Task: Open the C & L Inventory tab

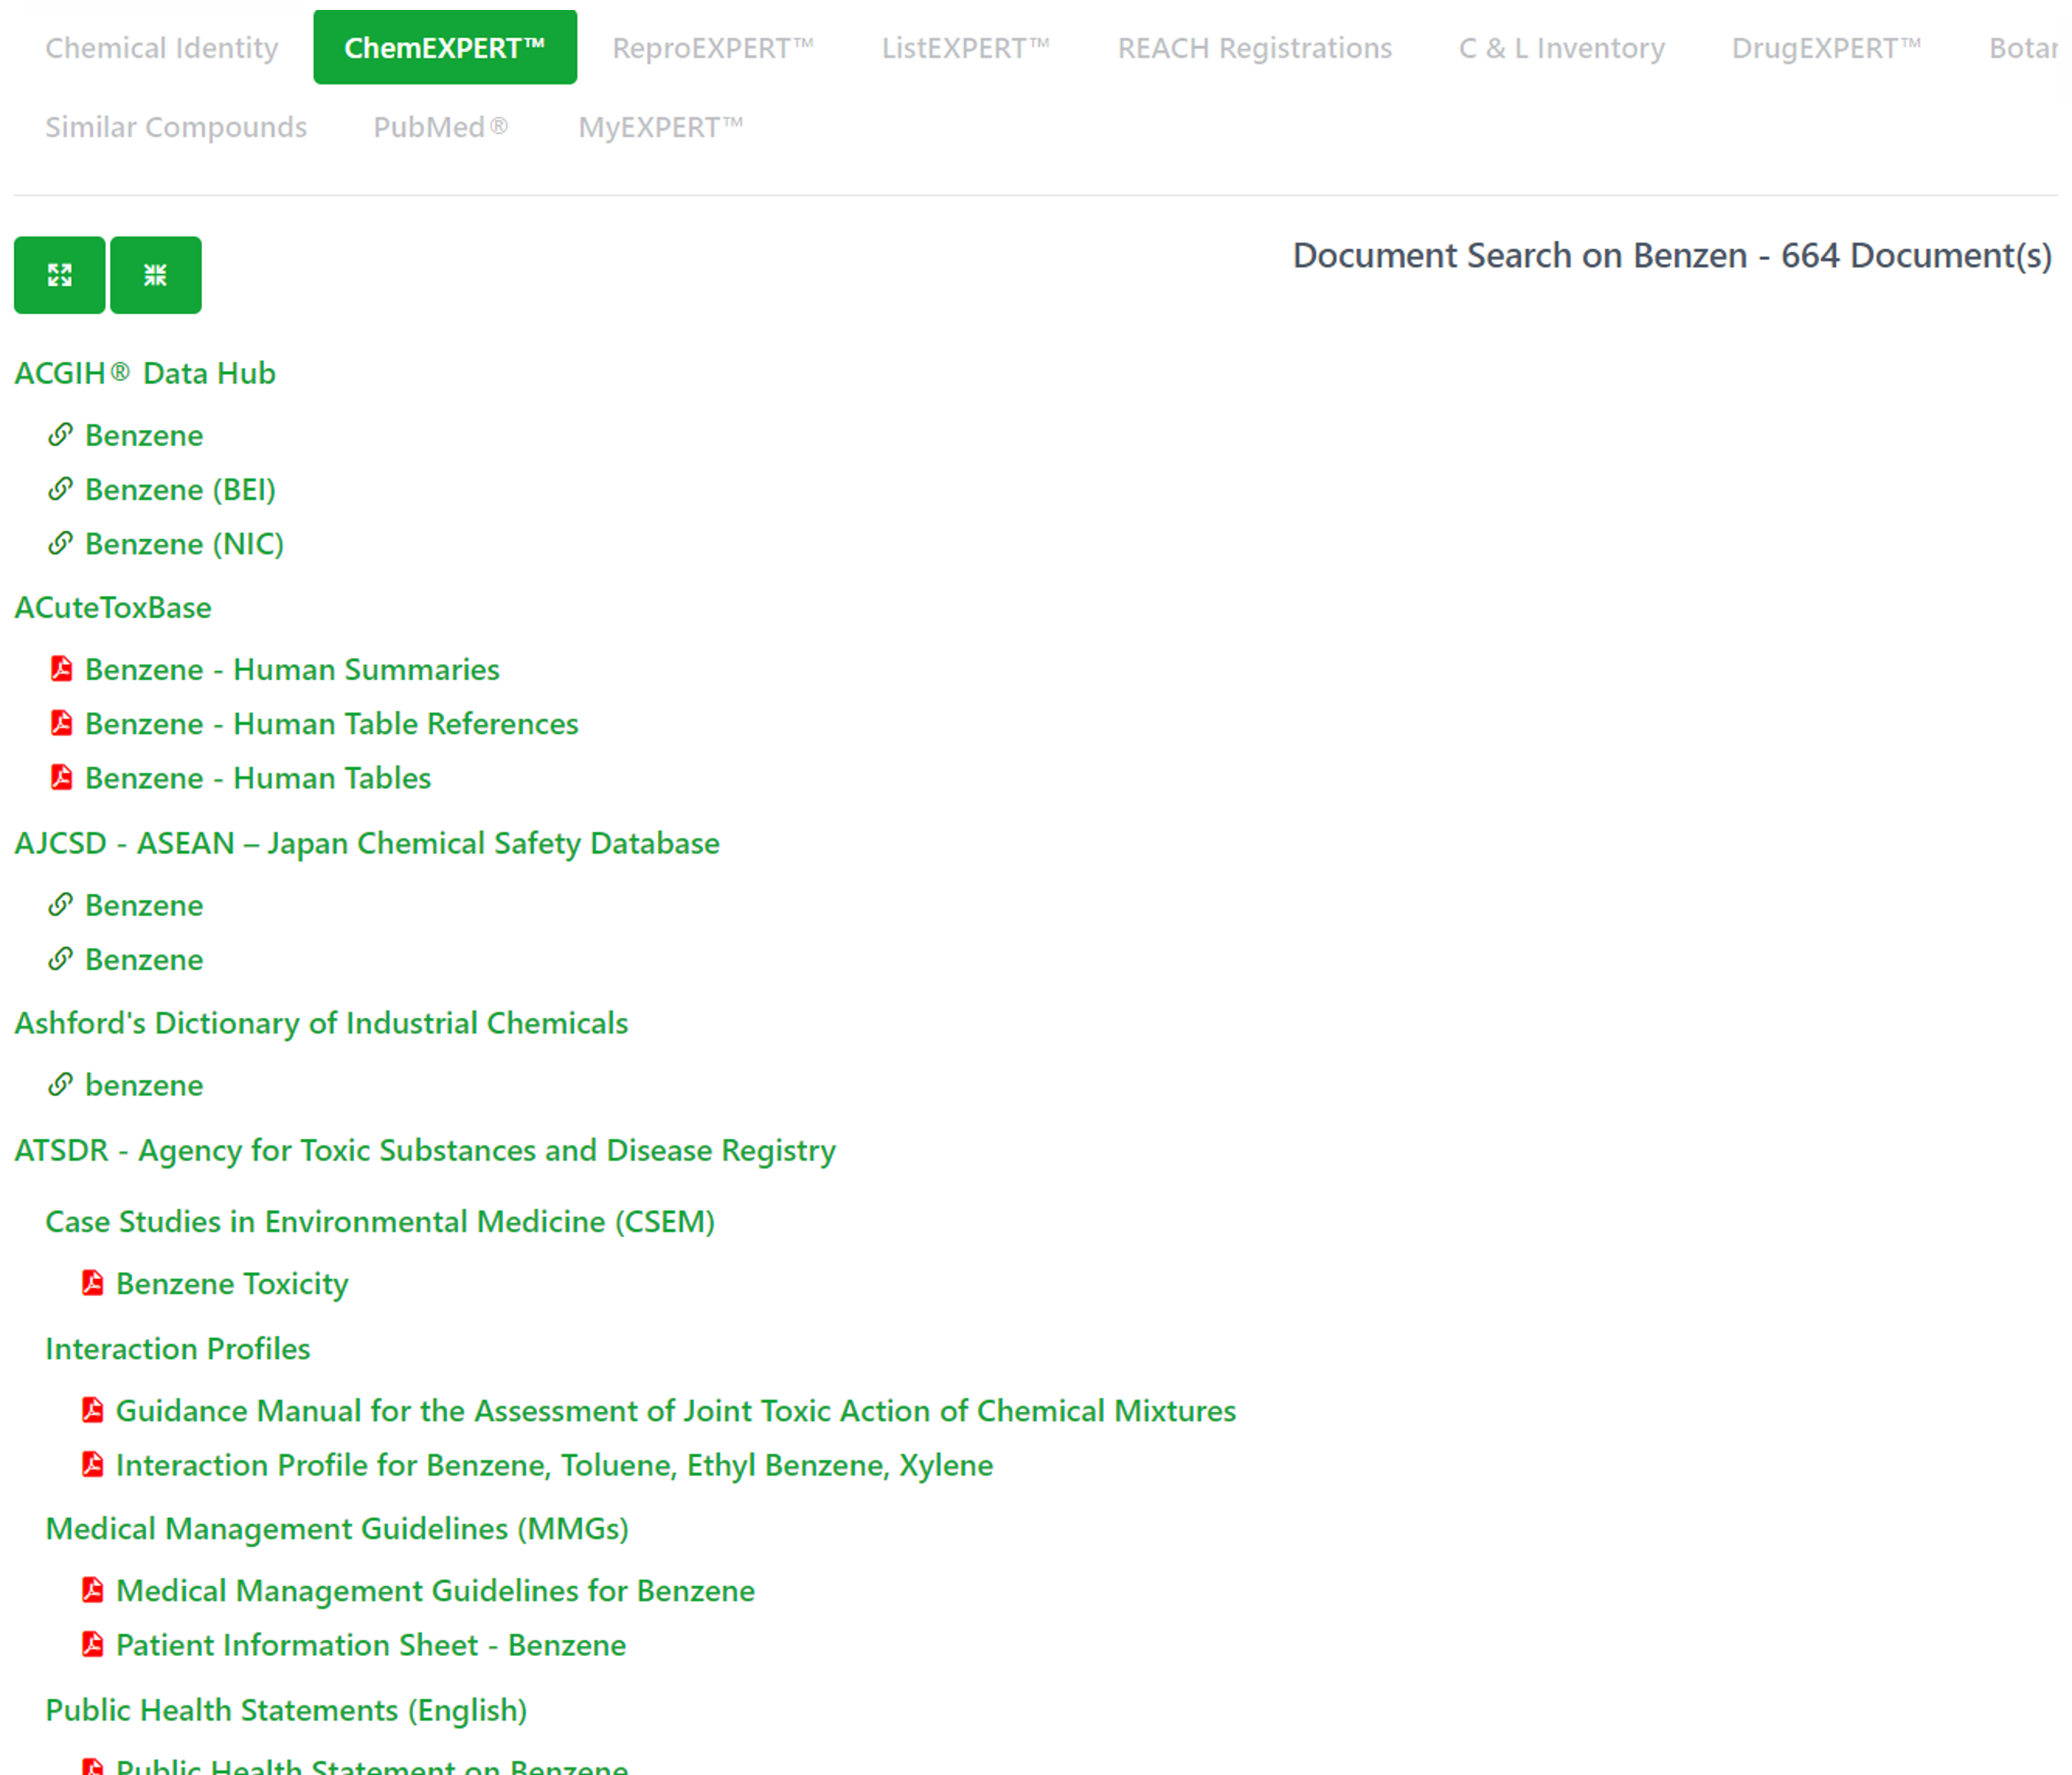Action: (x=1562, y=47)
